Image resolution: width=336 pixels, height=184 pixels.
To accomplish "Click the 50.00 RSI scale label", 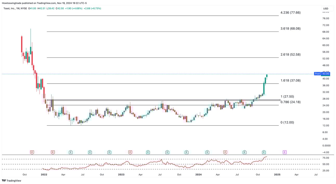I will [326, 164].
